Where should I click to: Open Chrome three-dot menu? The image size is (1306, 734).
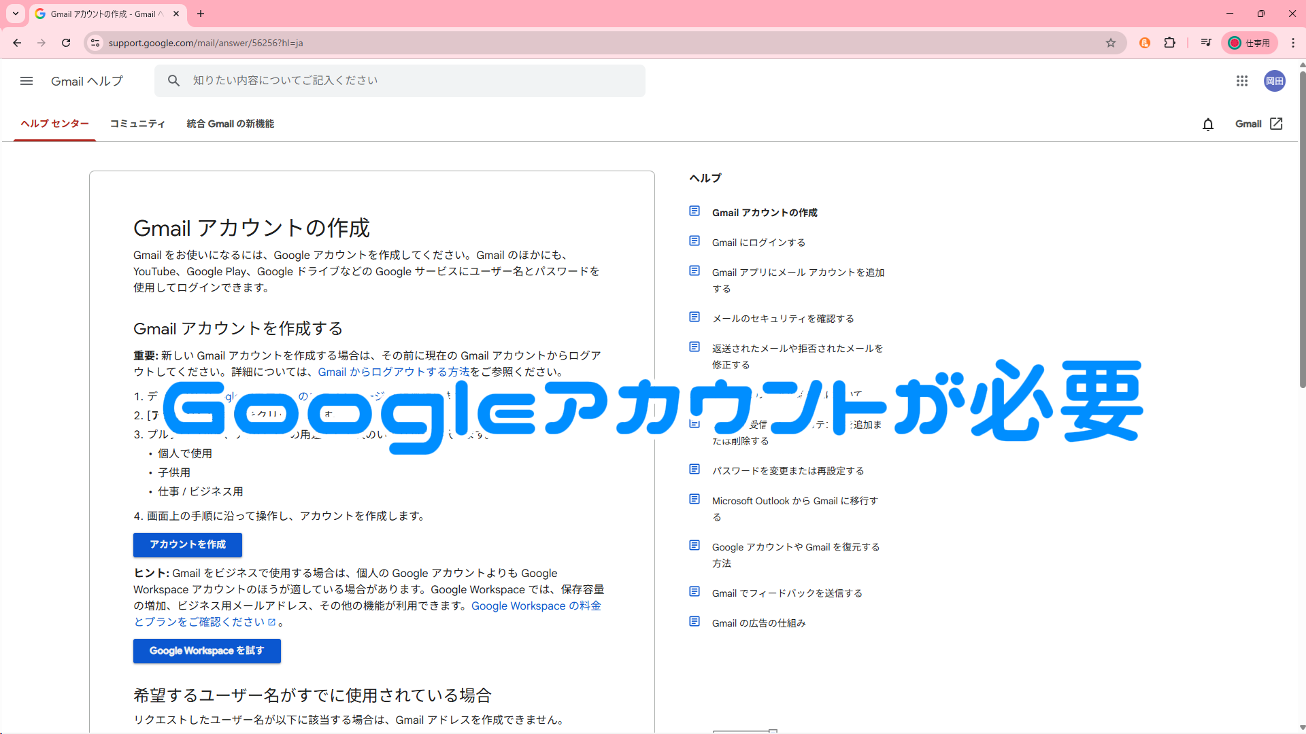point(1293,43)
